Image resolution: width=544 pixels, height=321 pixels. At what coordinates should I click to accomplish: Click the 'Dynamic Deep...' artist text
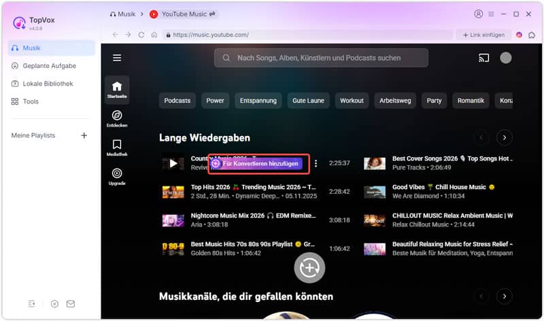pyautogui.click(x=257, y=196)
